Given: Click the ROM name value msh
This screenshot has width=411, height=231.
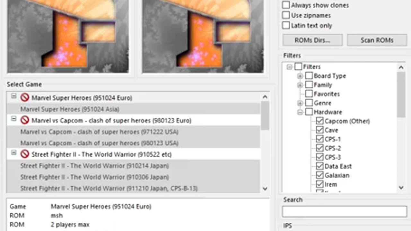Looking at the screenshot, I should tap(57, 216).
